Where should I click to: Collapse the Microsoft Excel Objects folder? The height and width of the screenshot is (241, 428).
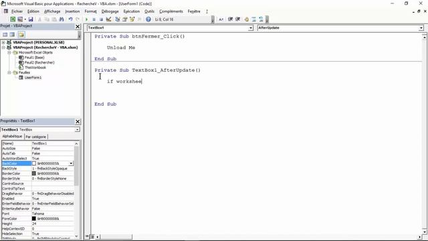point(9,52)
